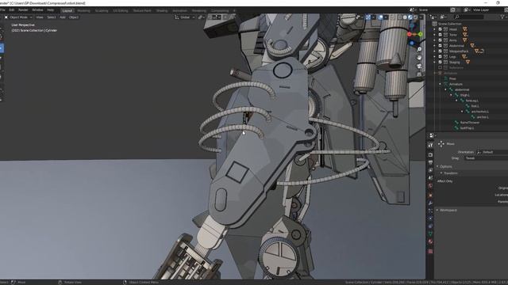The image size is (508, 285).
Task: Toggle the camera view icon
Action: click(x=419, y=66)
